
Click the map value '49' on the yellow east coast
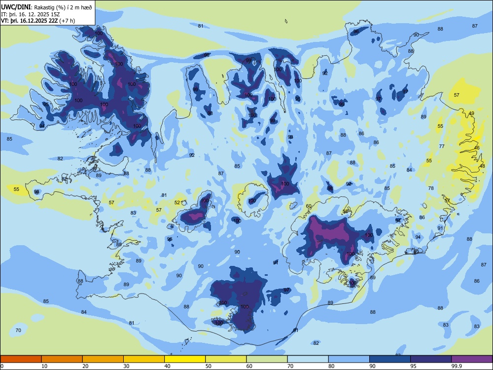coord(471,113)
